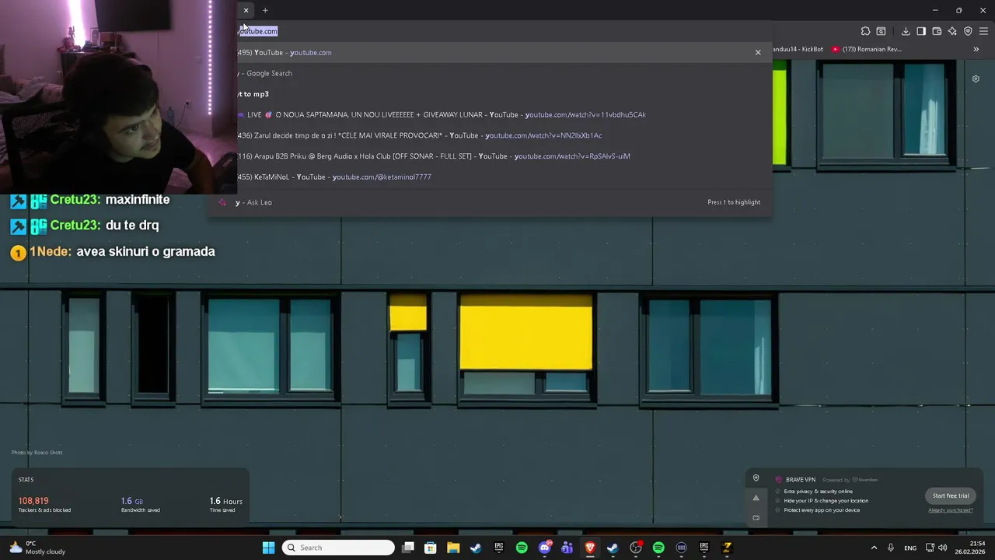Open the Brave extensions puzzle icon
Image resolution: width=995 pixels, height=560 pixels.
tap(865, 31)
